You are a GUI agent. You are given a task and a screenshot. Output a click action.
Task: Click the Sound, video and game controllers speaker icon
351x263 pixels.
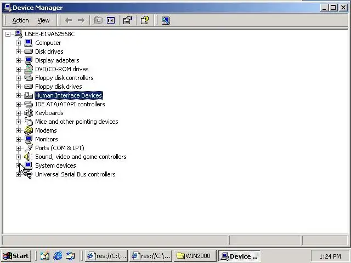point(29,157)
